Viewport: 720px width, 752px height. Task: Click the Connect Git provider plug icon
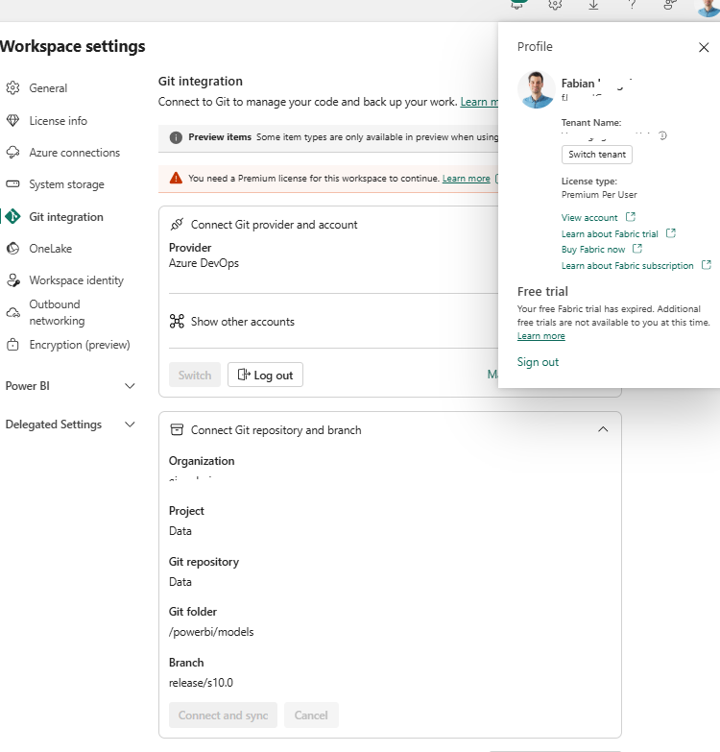[177, 224]
